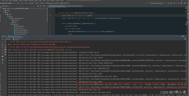Toggle soft-wrap in console
Image resolution: width=189 pixels, height=96 pixels.
point(5,47)
